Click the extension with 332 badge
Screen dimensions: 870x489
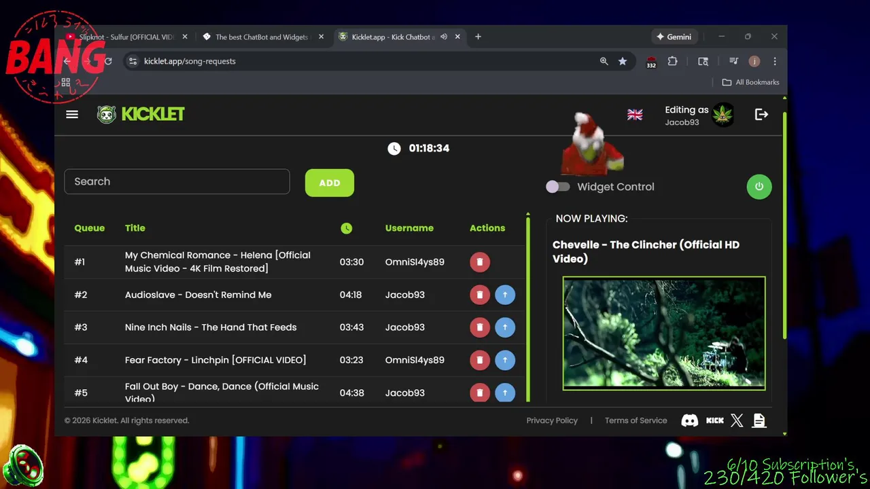click(x=651, y=62)
